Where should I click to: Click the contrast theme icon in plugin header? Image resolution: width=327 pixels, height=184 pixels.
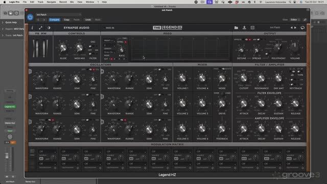[x=49, y=28]
